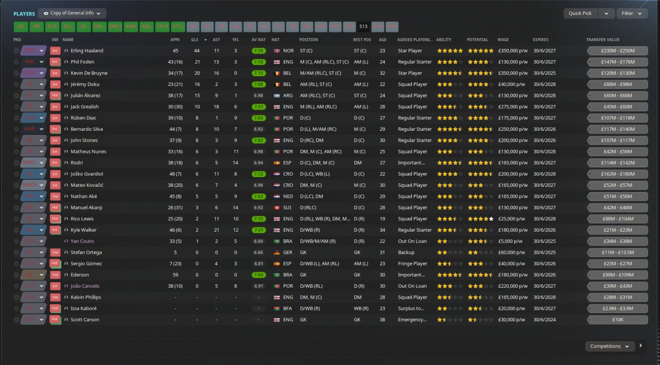Click the £10K transfer value for Scott Carson
The width and height of the screenshot is (660, 365).
617,320
